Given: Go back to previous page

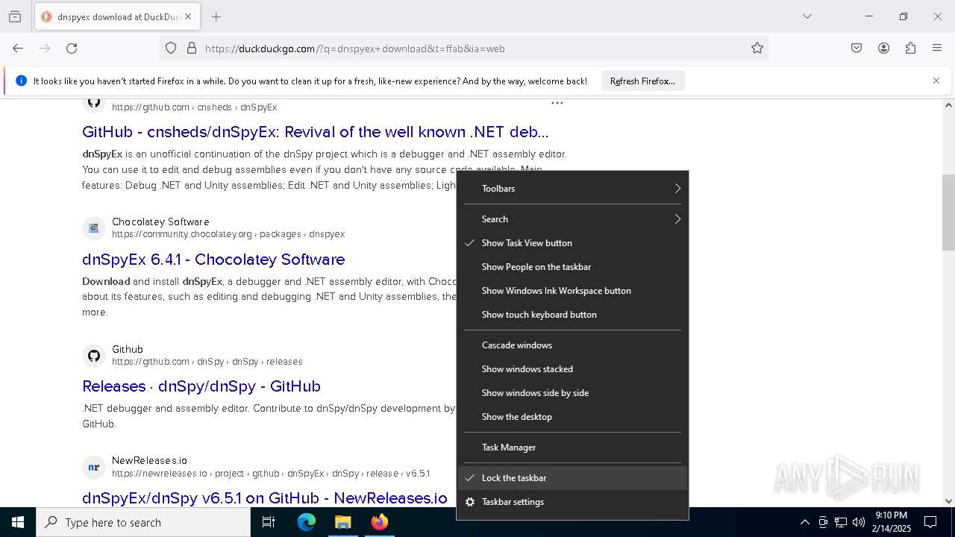Looking at the screenshot, I should tap(18, 48).
